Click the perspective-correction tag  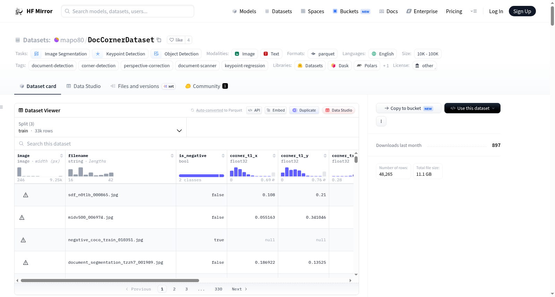[147, 65]
